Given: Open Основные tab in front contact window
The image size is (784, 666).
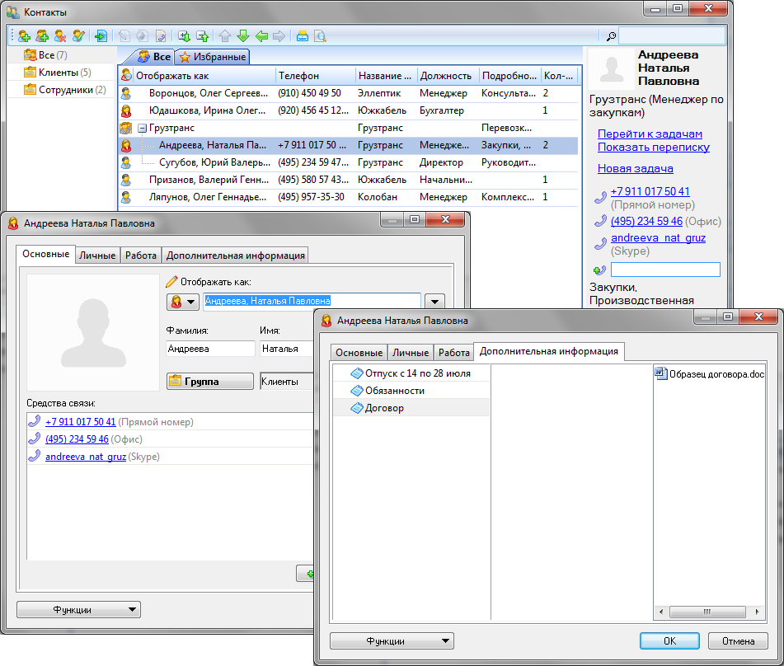Looking at the screenshot, I should [359, 353].
